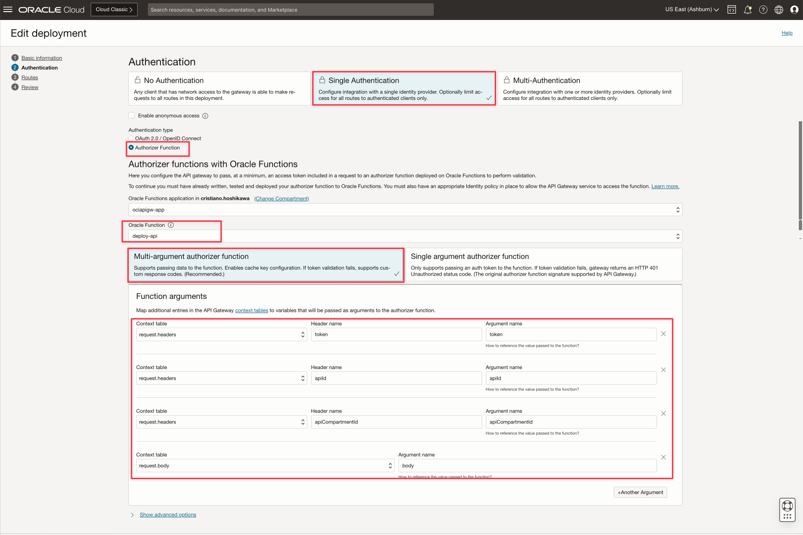Click the apiCompartmentId header name field
Screen dimensions: 803x535
click(396, 422)
